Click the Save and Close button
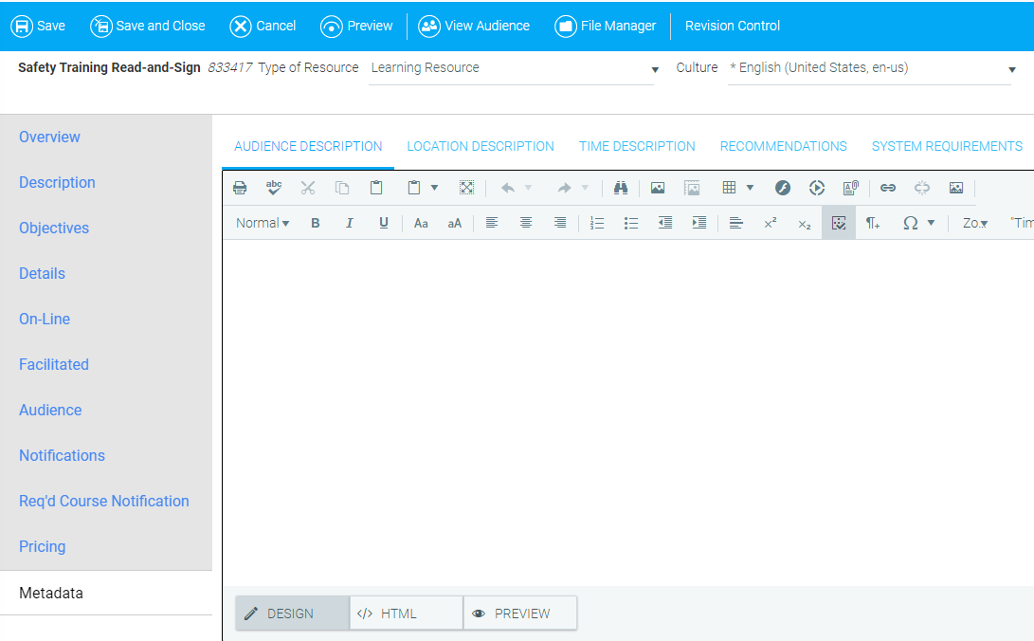The height and width of the screenshot is (641, 1034). coord(148,26)
